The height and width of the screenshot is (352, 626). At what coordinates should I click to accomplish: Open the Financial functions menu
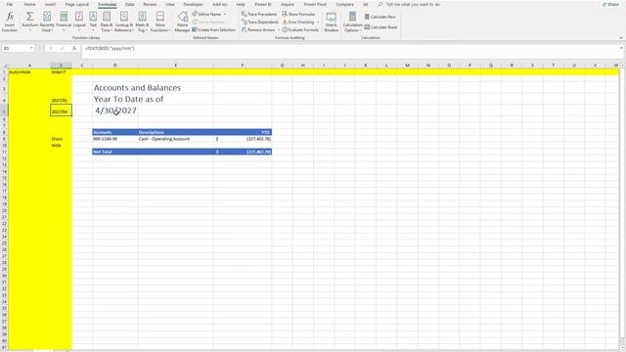tap(64, 22)
